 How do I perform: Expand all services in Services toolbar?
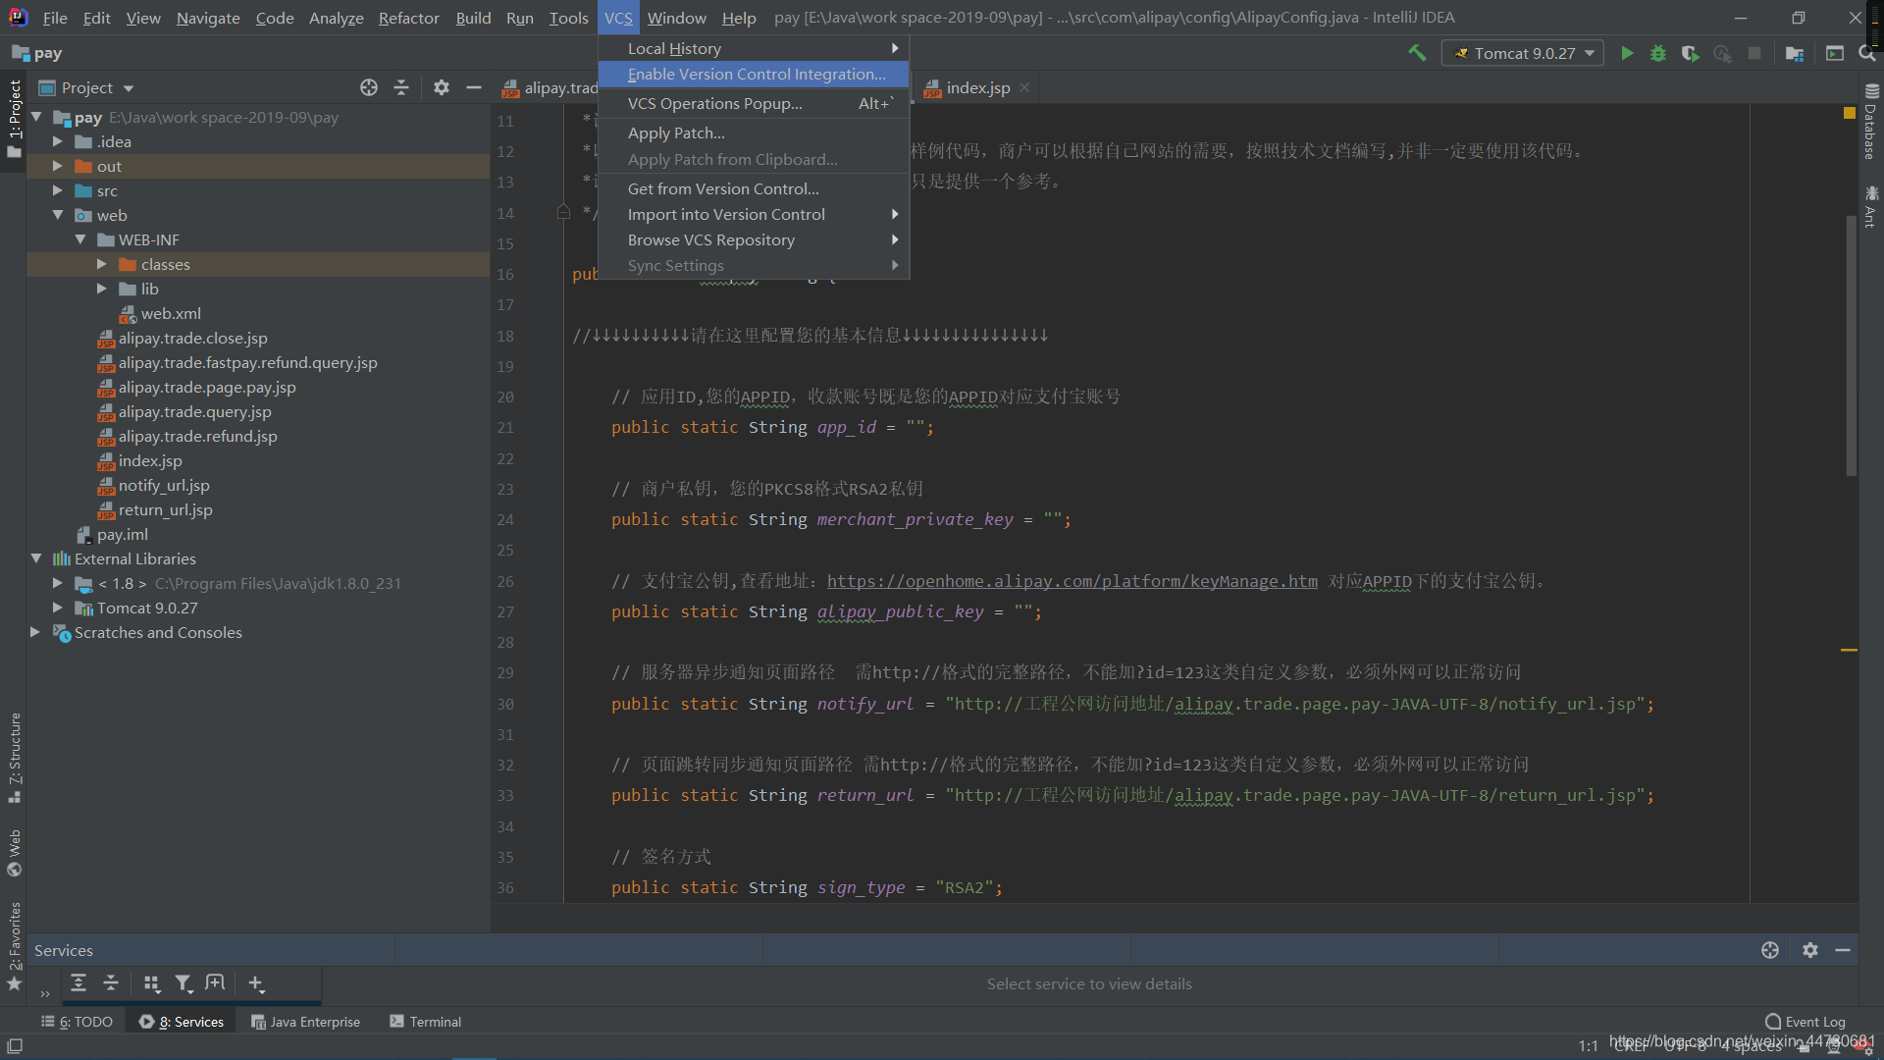78,982
